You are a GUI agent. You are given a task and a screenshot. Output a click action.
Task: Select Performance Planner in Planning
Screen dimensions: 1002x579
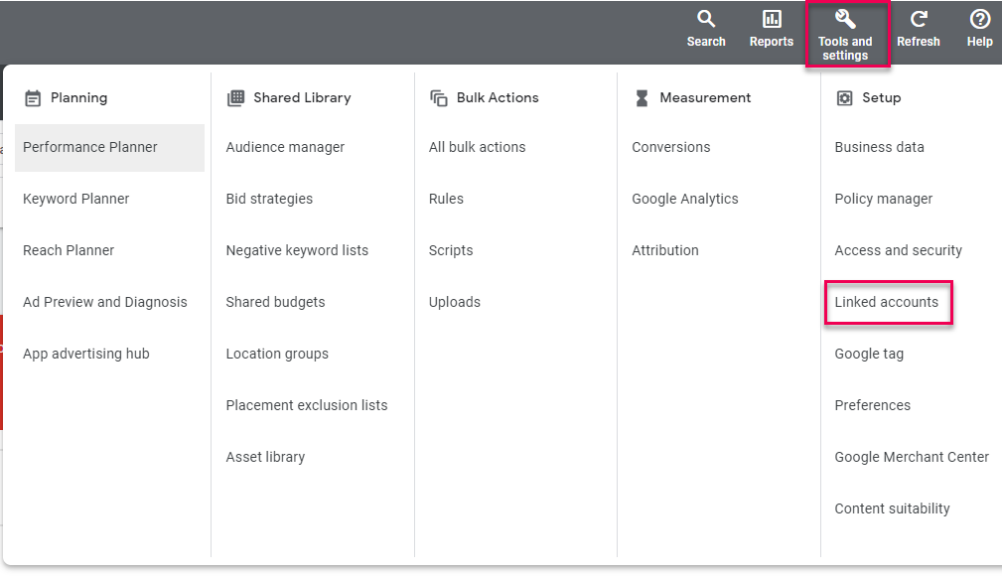click(x=90, y=147)
